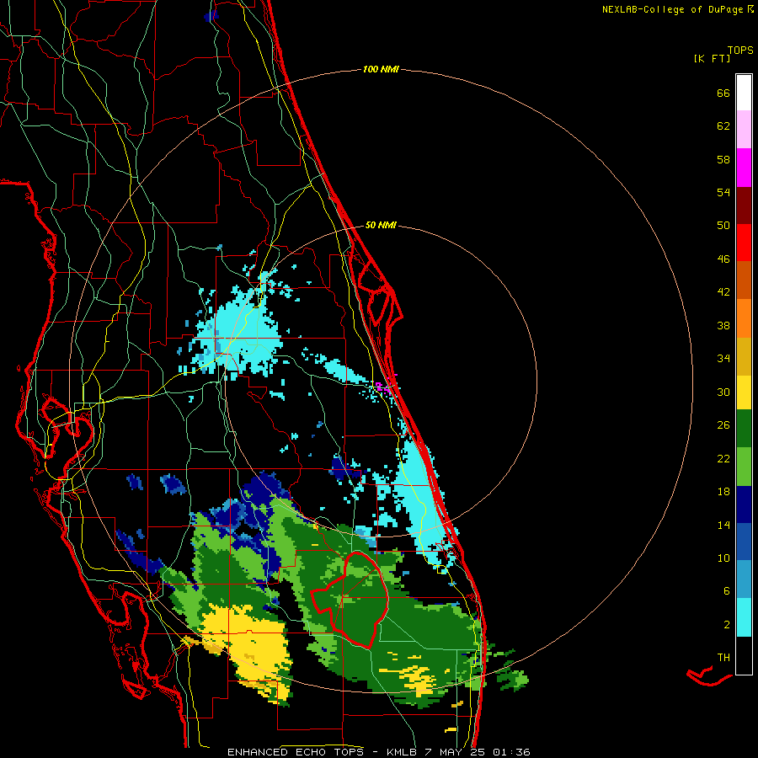Click the light pink legend swatch

point(744,129)
